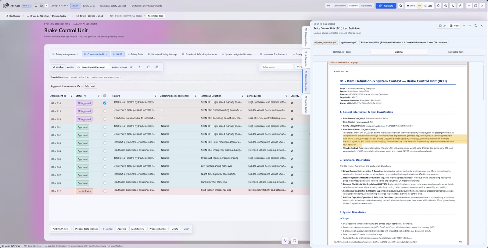The image size is (488, 248).
Task: Uncheck the HARA-018 row checkbox
Action: 105,103
